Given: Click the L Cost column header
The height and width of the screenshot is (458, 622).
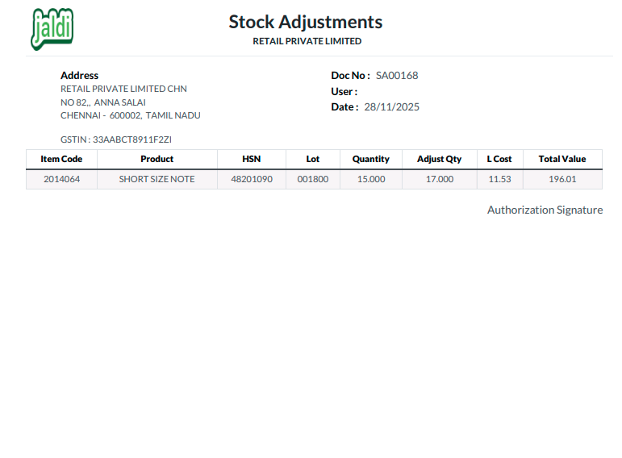Looking at the screenshot, I should pos(499,159).
